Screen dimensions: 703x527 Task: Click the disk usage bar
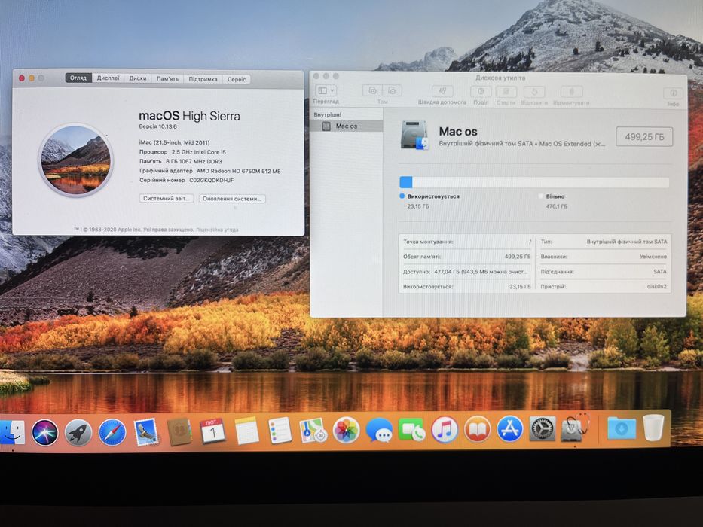(x=534, y=182)
